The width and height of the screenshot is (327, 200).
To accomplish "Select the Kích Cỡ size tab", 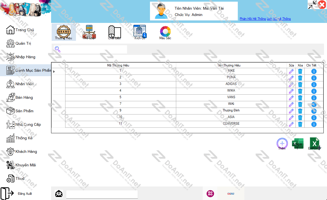I will tap(140, 32).
